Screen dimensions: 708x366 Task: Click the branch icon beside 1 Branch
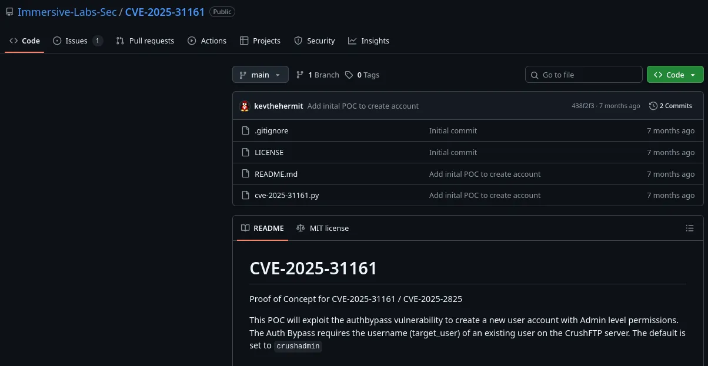coord(300,75)
